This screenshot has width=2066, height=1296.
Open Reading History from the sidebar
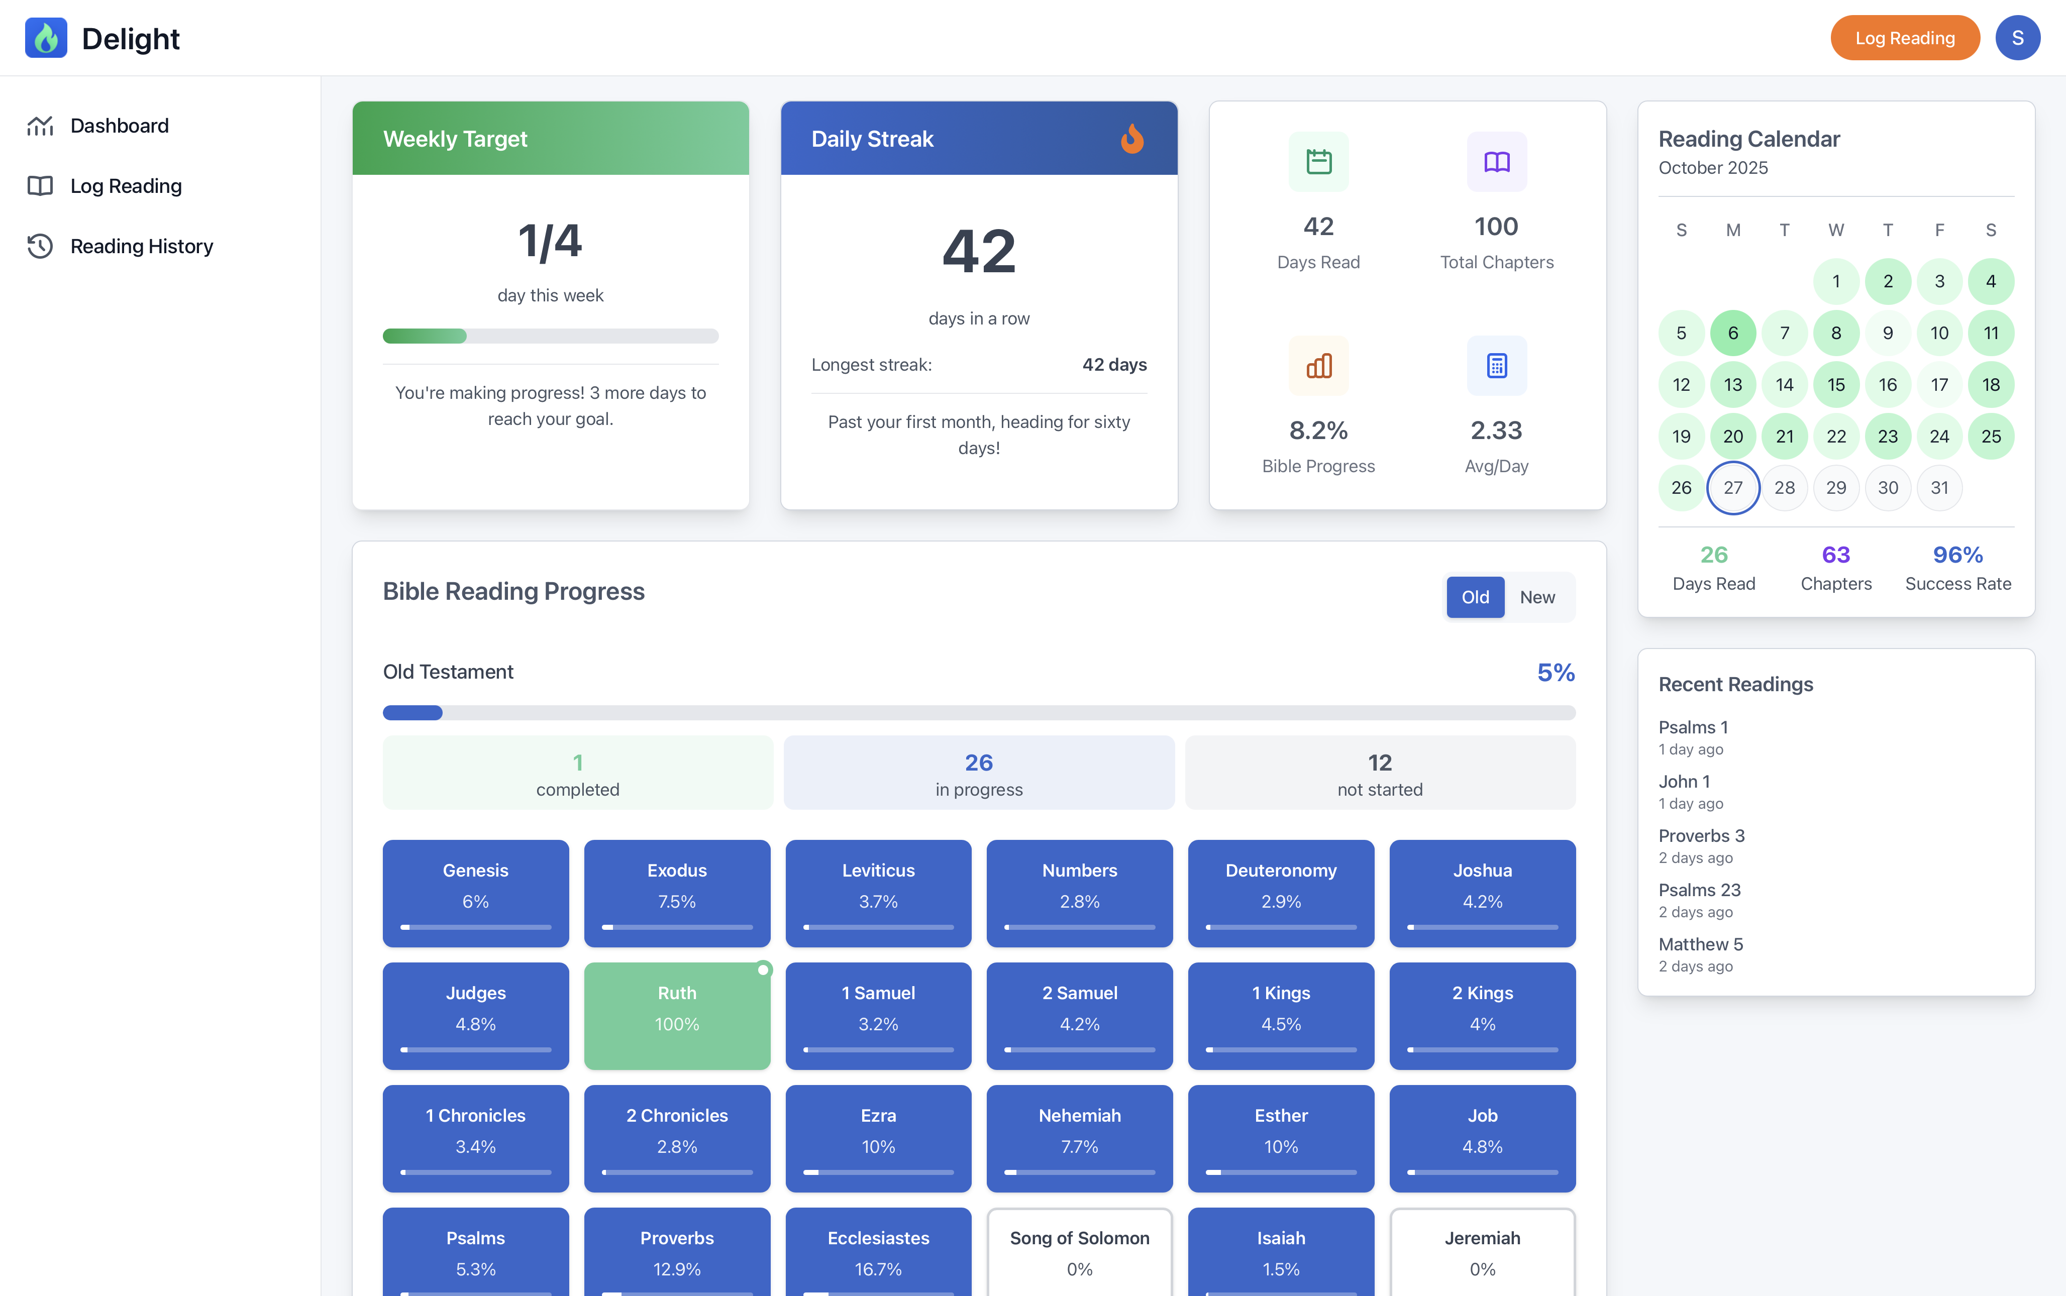pyautogui.click(x=141, y=246)
